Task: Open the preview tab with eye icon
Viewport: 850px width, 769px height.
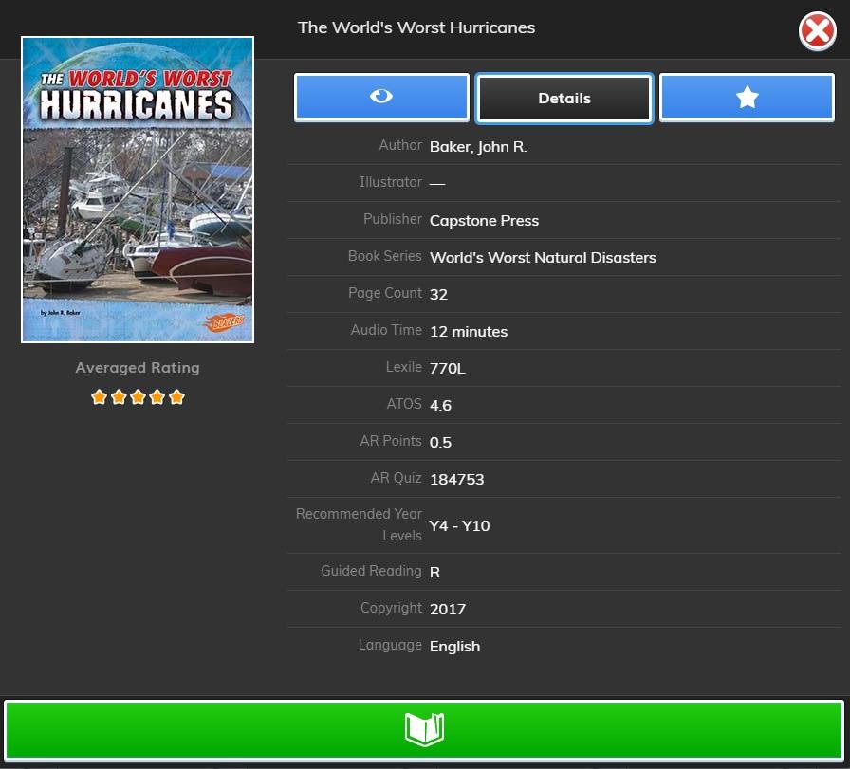Action: point(381,98)
